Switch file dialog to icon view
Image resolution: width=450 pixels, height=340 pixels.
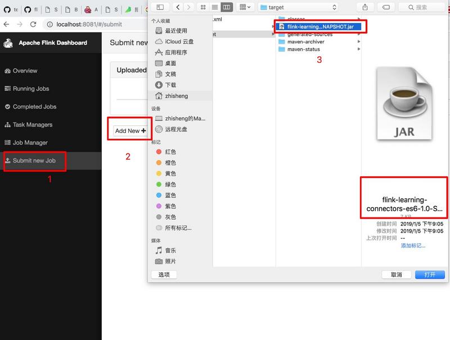tap(203, 7)
